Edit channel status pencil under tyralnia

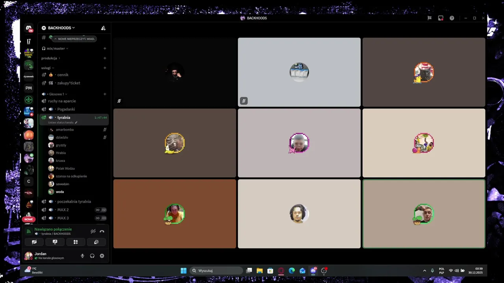click(76, 122)
